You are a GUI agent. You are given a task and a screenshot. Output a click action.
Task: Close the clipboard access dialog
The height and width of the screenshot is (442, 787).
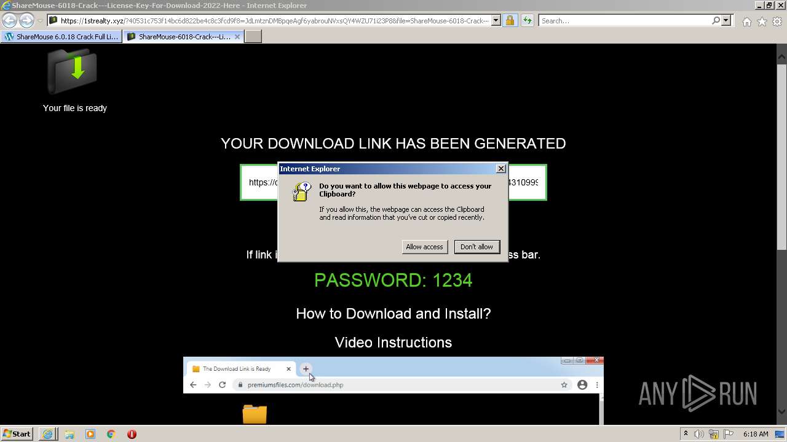coord(501,169)
